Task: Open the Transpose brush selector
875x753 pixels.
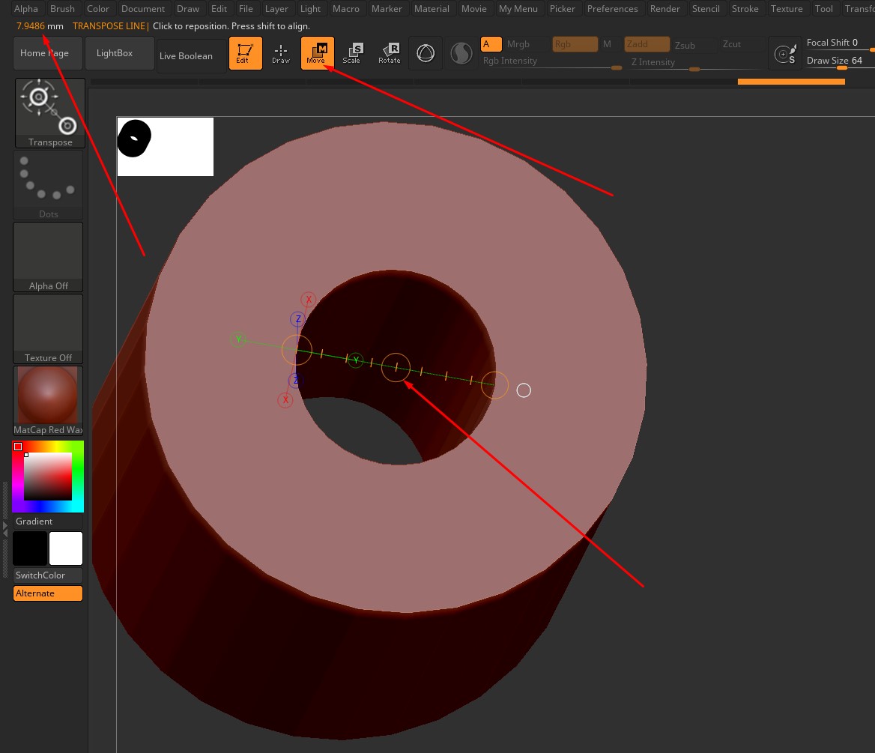Action: pyautogui.click(x=50, y=113)
